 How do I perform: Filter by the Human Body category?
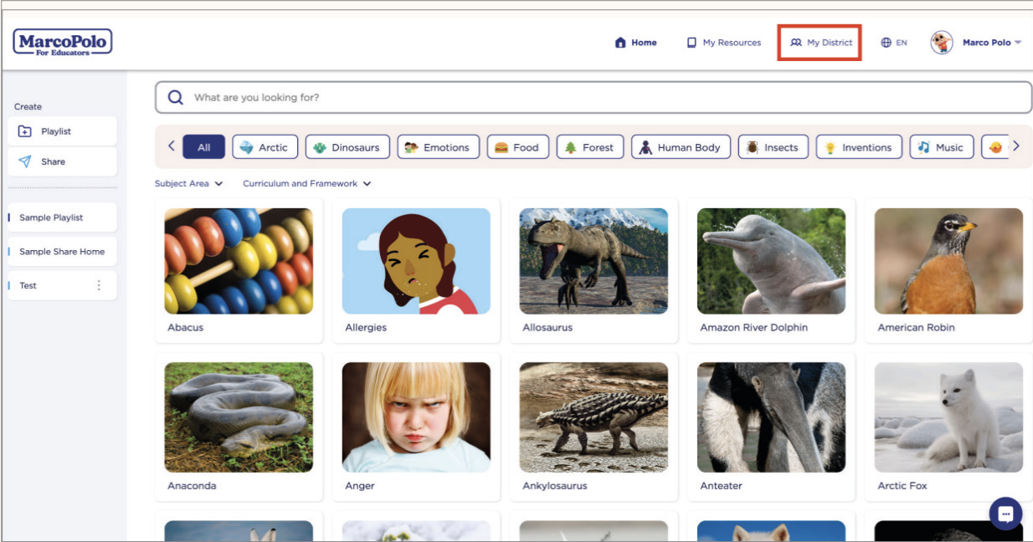pyautogui.click(x=681, y=147)
